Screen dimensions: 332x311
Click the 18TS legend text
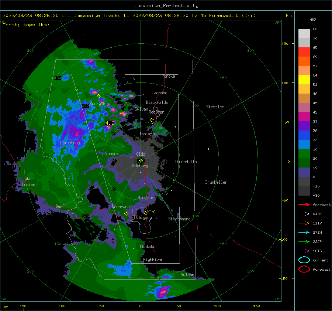pyautogui.click(x=317, y=251)
